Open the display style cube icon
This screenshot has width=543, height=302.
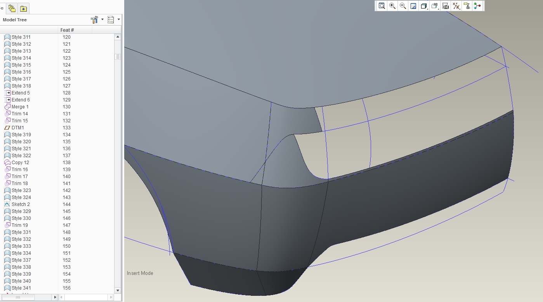point(424,6)
